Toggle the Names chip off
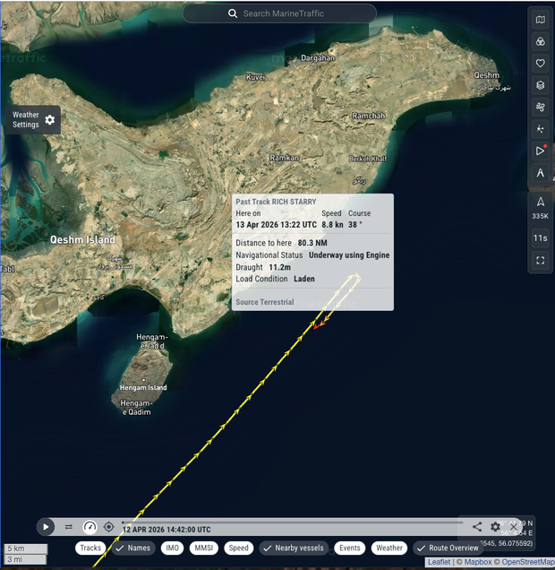The image size is (555, 570). pos(132,548)
